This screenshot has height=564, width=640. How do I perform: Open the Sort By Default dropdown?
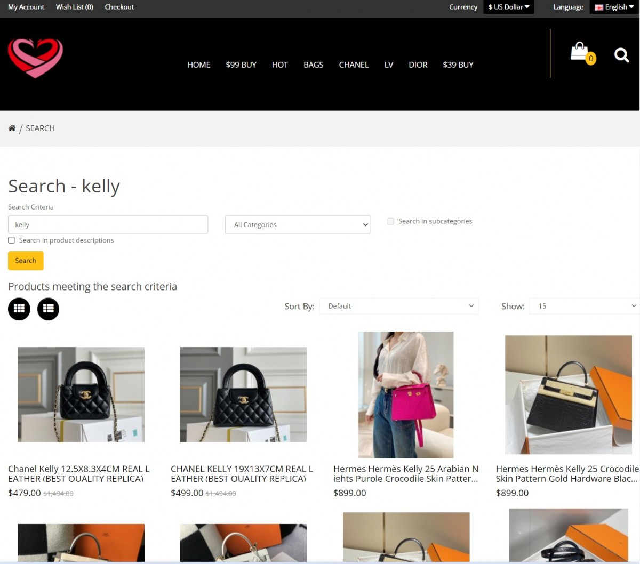pyautogui.click(x=399, y=306)
